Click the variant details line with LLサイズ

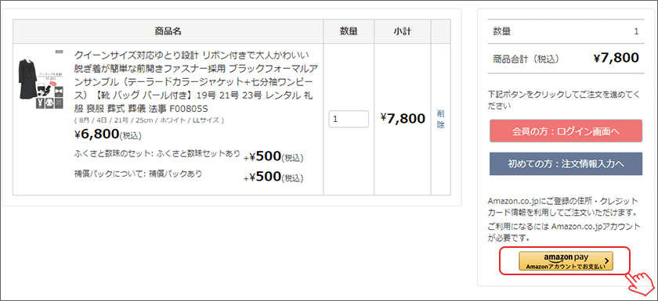point(149,120)
